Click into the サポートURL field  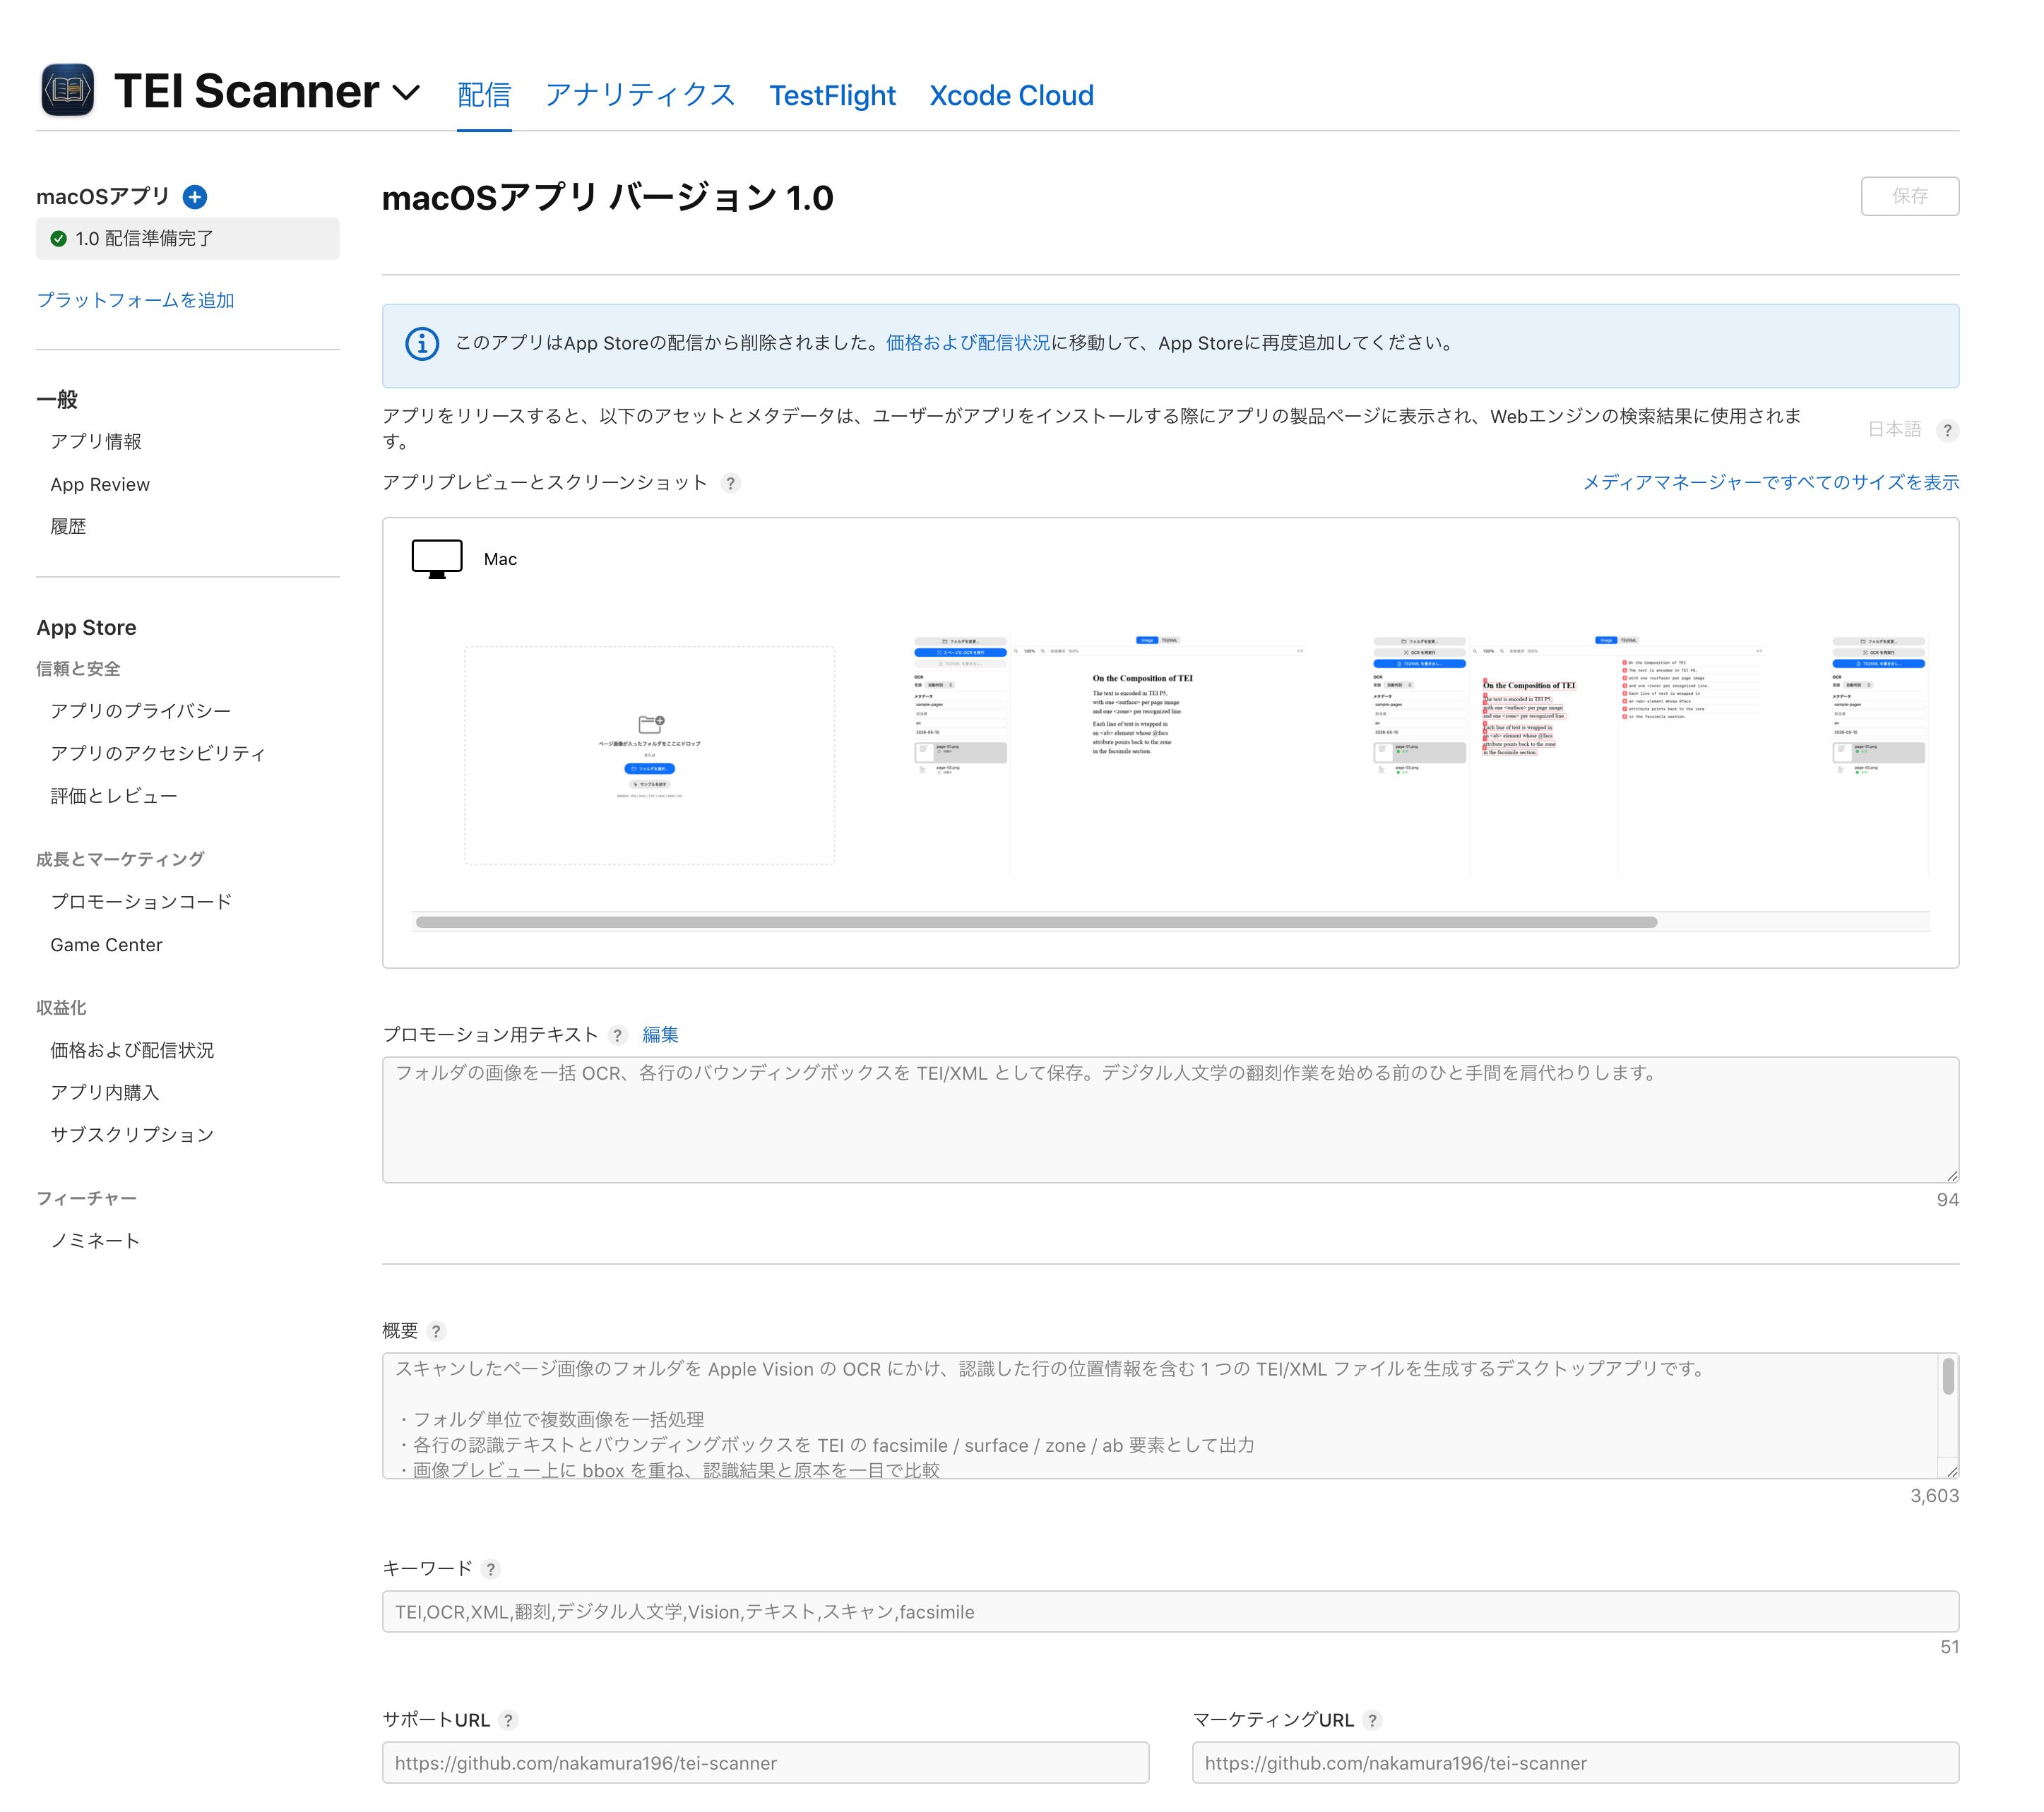pos(765,1762)
